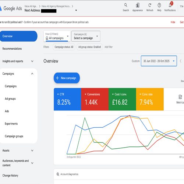The image size is (184, 184).
Task: Click the Account diagnostics heading
Action: pos(69,174)
